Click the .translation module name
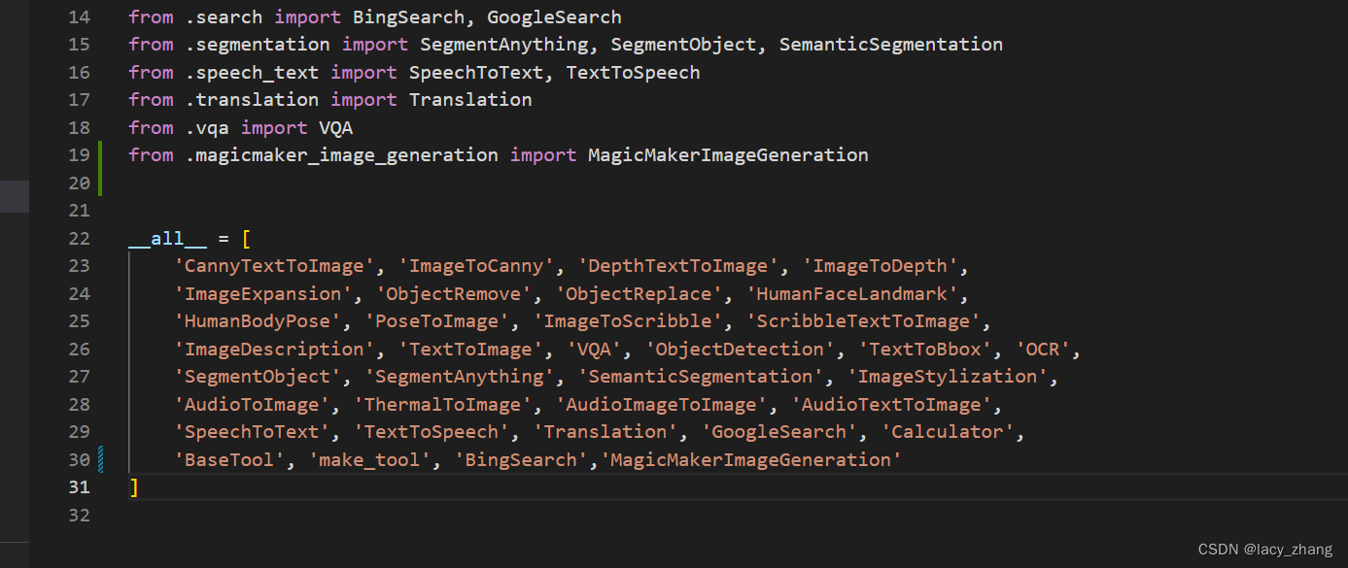Image resolution: width=1348 pixels, height=568 pixels. click(252, 100)
